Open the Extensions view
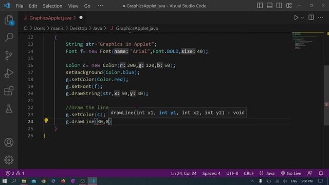 (9, 91)
